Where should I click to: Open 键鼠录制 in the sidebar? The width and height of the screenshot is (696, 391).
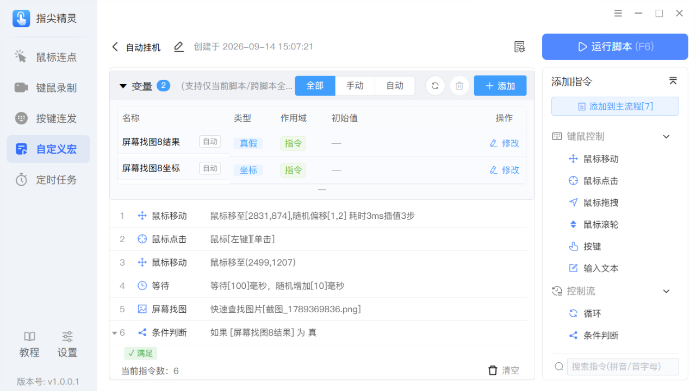[48, 87]
